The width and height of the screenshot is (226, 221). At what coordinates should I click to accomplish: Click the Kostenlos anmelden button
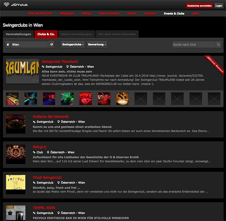[x=199, y=6]
